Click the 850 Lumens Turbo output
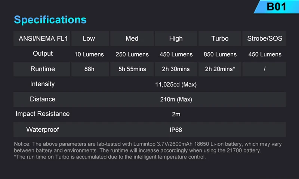The height and width of the screenshot is (179, 299). click(220, 54)
